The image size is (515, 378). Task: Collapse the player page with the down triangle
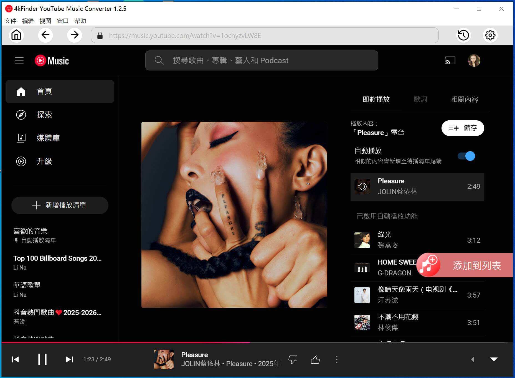[x=494, y=359]
